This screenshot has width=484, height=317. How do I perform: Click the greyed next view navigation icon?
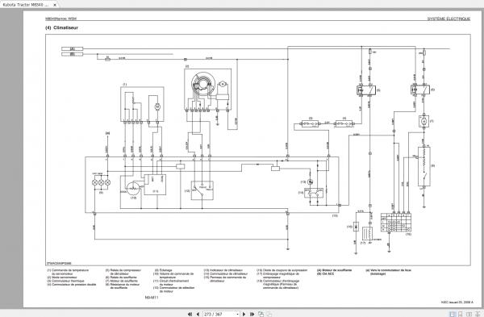click(269, 315)
